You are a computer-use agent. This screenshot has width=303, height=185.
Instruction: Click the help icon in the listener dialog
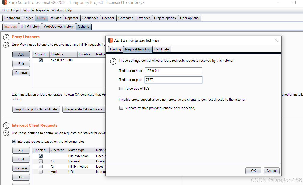pyautogui.click(x=113, y=61)
